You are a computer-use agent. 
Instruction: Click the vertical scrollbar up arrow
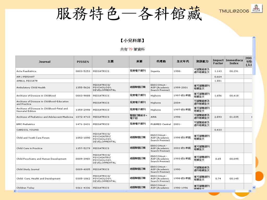pyautogui.click(x=254, y=37)
